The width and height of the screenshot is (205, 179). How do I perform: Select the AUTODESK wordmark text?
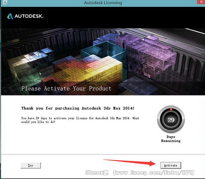(29, 16)
